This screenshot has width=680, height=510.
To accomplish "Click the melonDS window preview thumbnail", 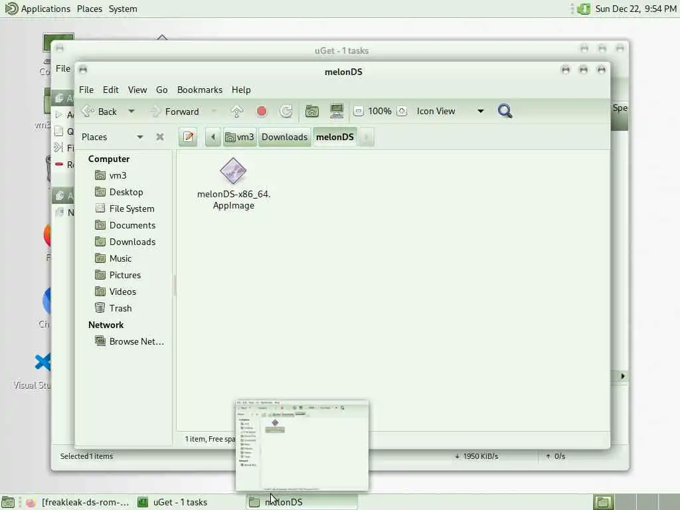I will click(x=302, y=446).
